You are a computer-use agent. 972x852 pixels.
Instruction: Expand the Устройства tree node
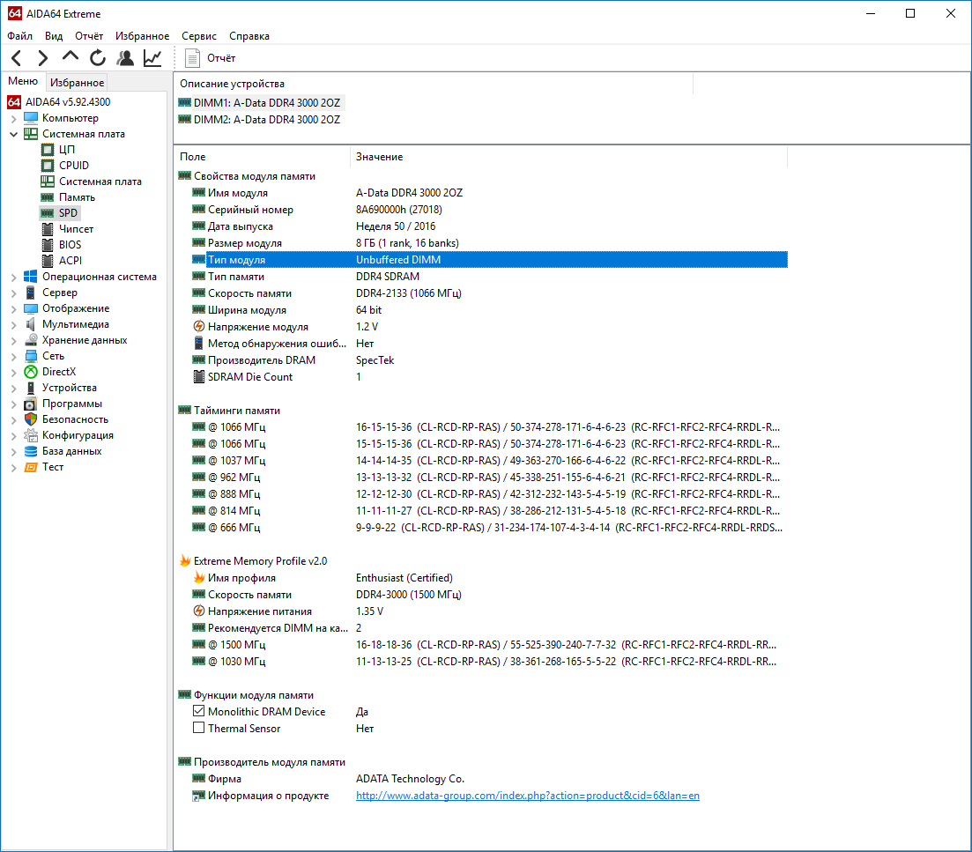coord(13,388)
